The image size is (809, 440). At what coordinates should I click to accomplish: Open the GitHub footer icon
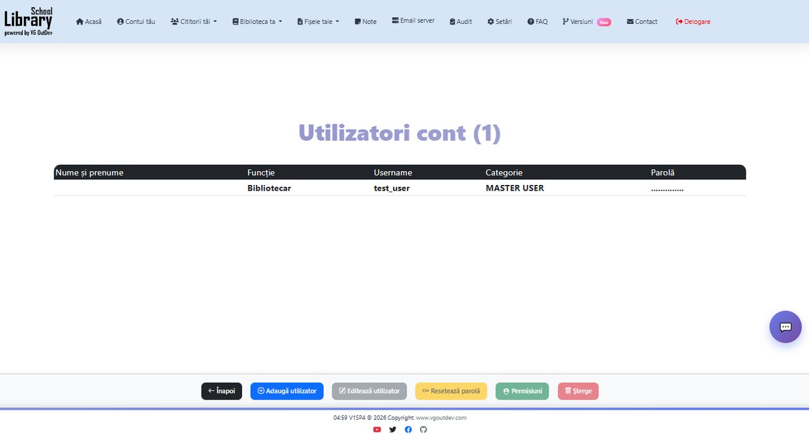point(423,430)
